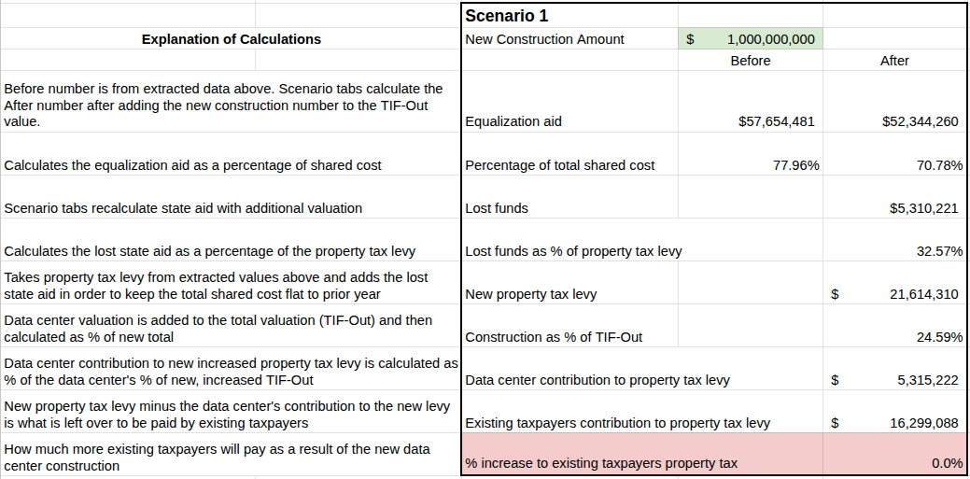Select the 'New Construction Amount' label cell
Screen dimensions: 970x479
click(x=569, y=39)
